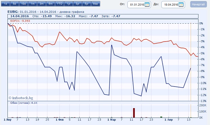The height and width of the screenshot is (125, 210).
Task: Show the Max time range
Action: 96,4
